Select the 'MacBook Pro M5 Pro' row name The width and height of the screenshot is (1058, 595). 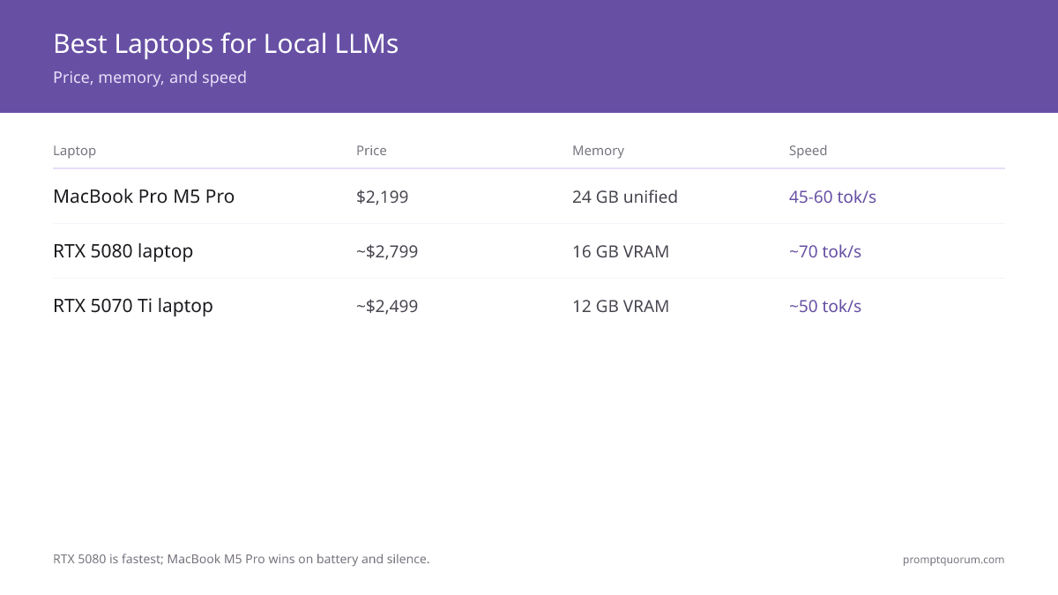(144, 197)
